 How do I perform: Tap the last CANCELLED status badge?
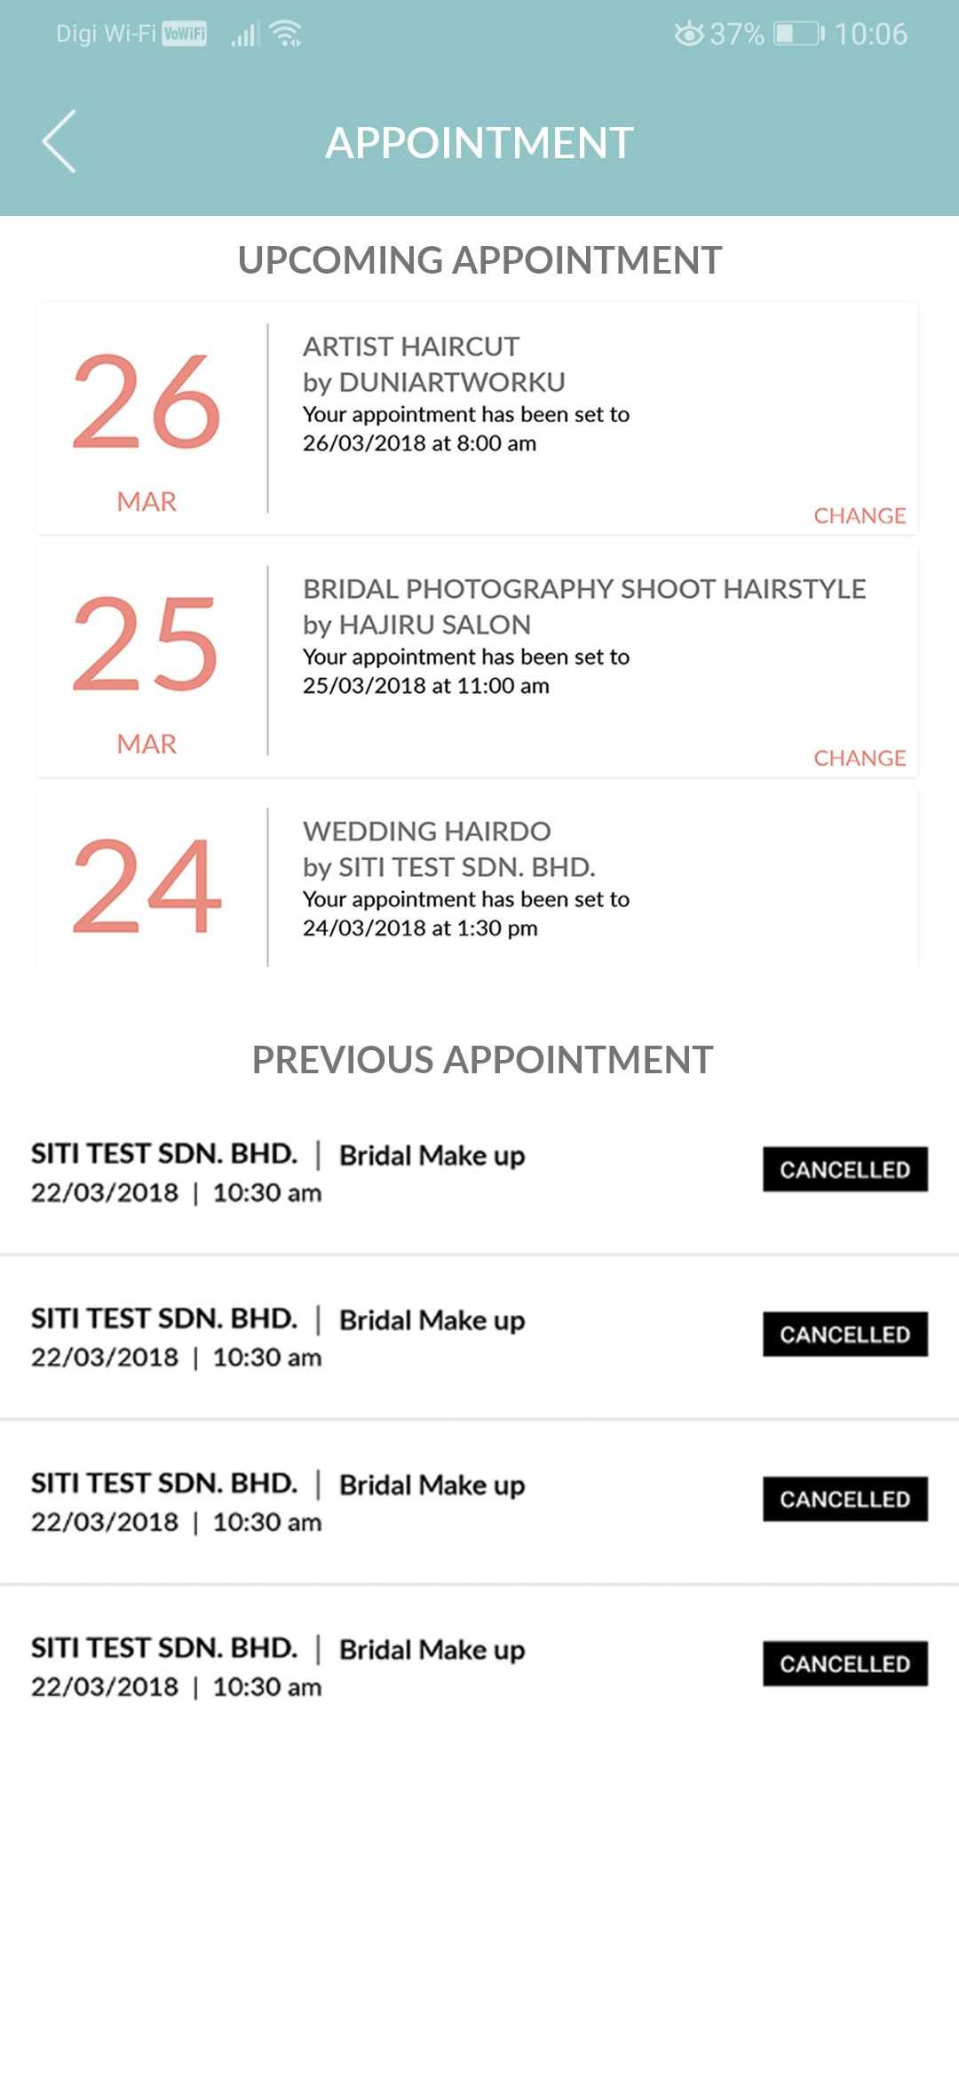coord(844,1663)
